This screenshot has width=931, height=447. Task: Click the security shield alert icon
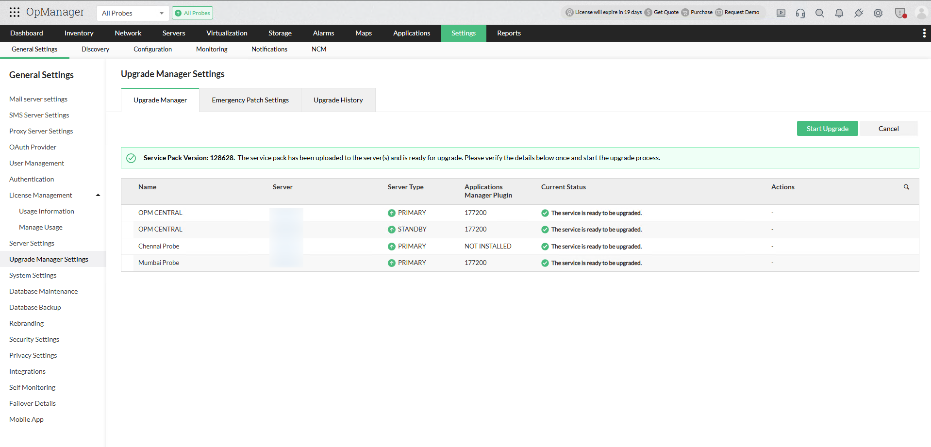[x=900, y=13]
